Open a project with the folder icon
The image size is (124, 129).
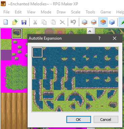click(15, 22)
